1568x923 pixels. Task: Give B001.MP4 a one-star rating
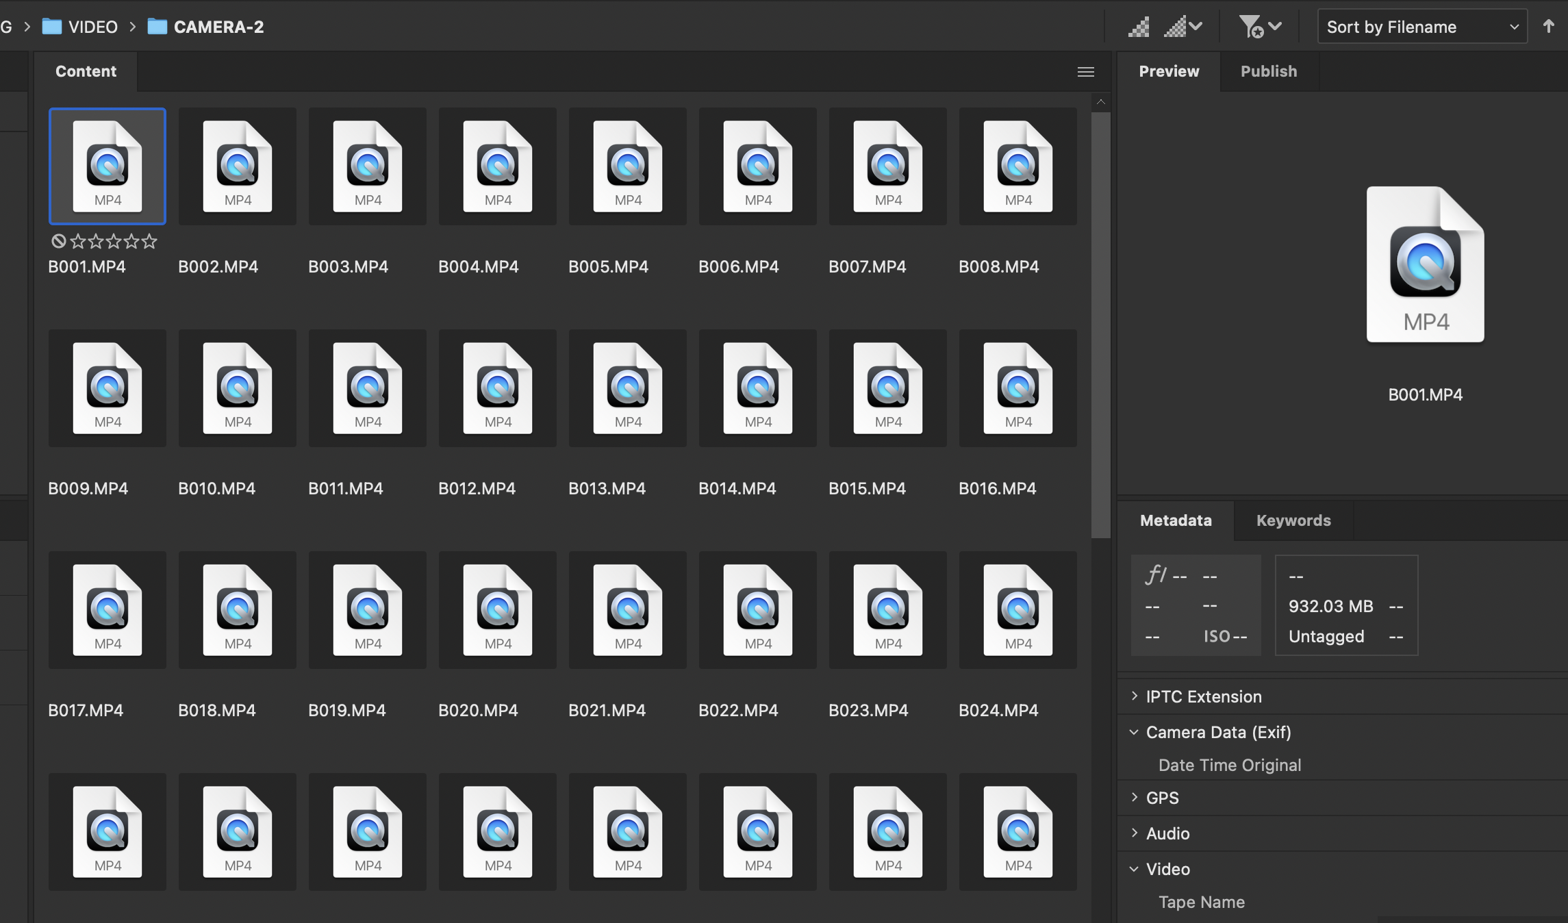tap(77, 241)
